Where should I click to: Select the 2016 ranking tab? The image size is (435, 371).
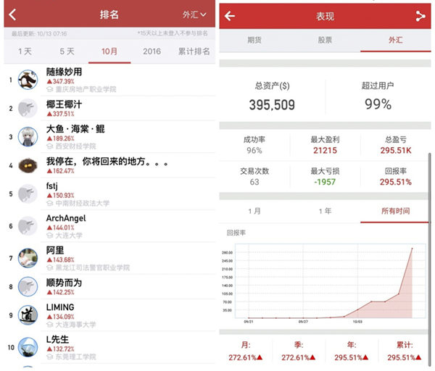[152, 51]
